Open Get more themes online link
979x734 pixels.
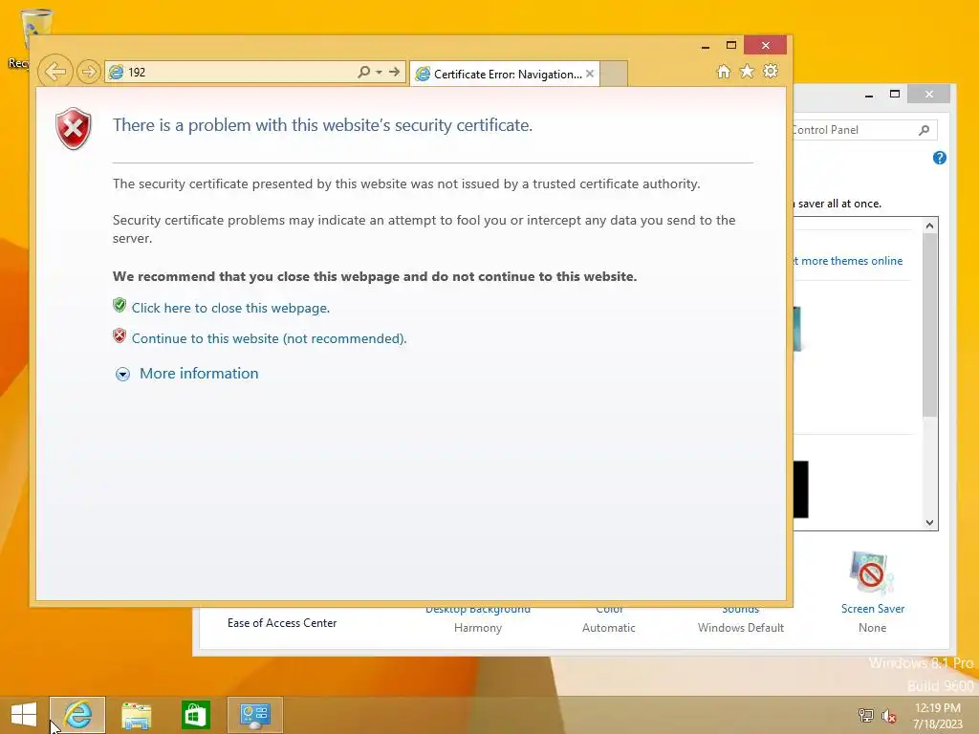(x=848, y=261)
